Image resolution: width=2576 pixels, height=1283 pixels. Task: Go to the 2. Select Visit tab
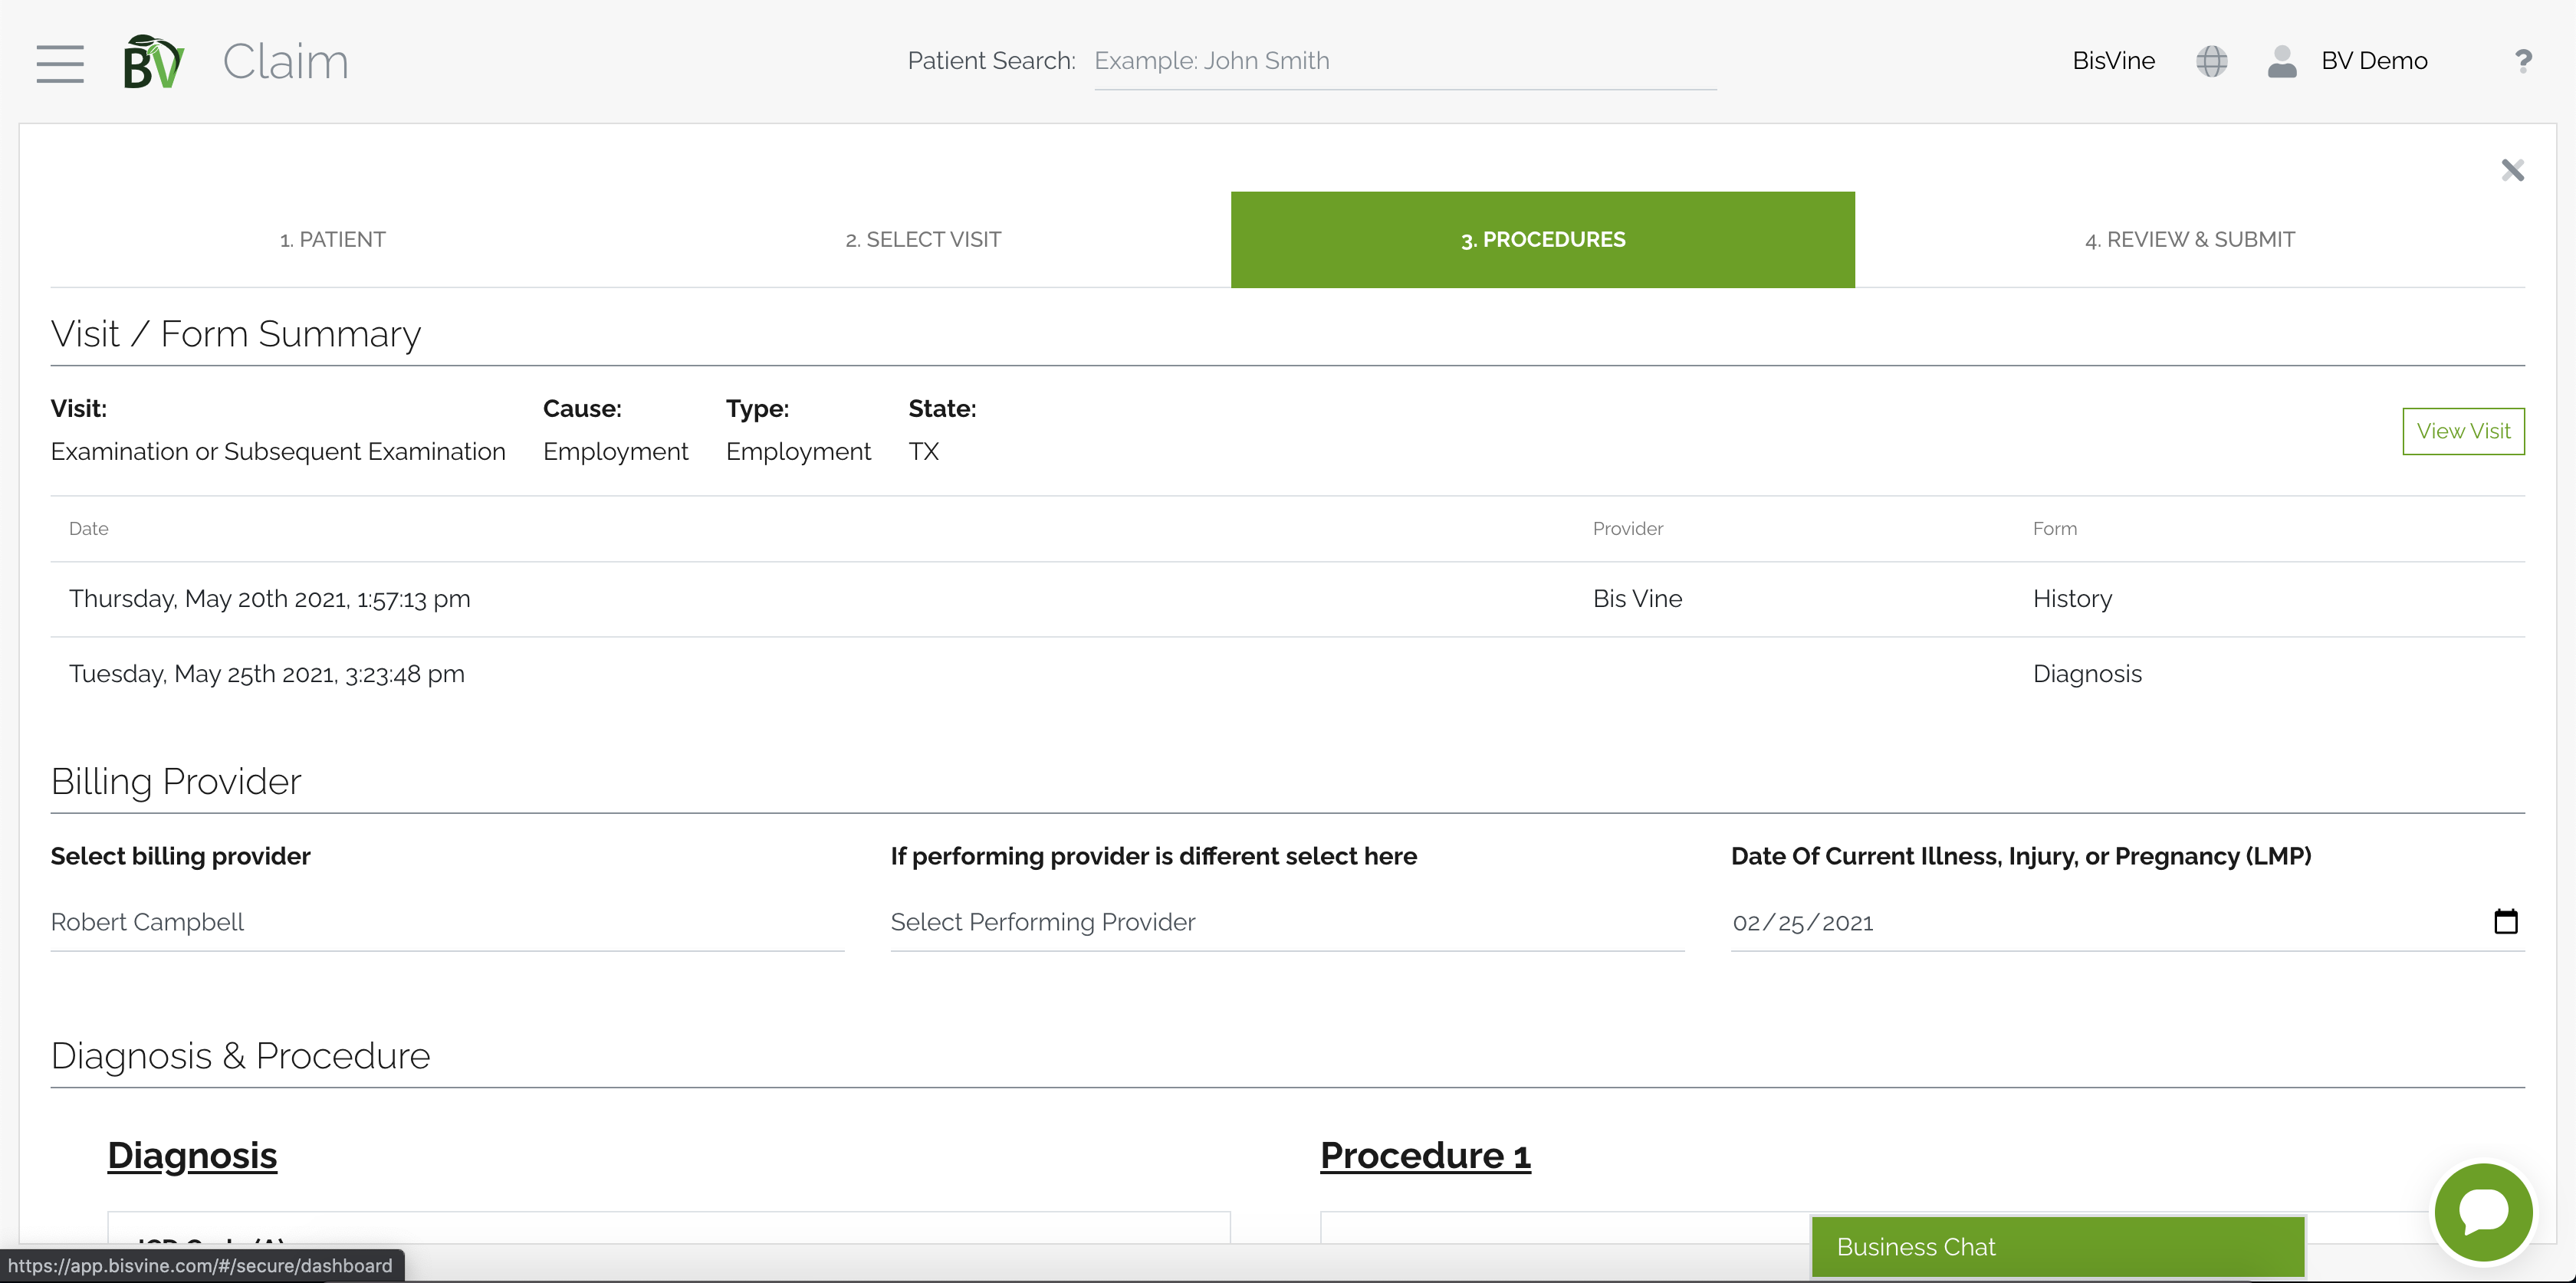(922, 240)
